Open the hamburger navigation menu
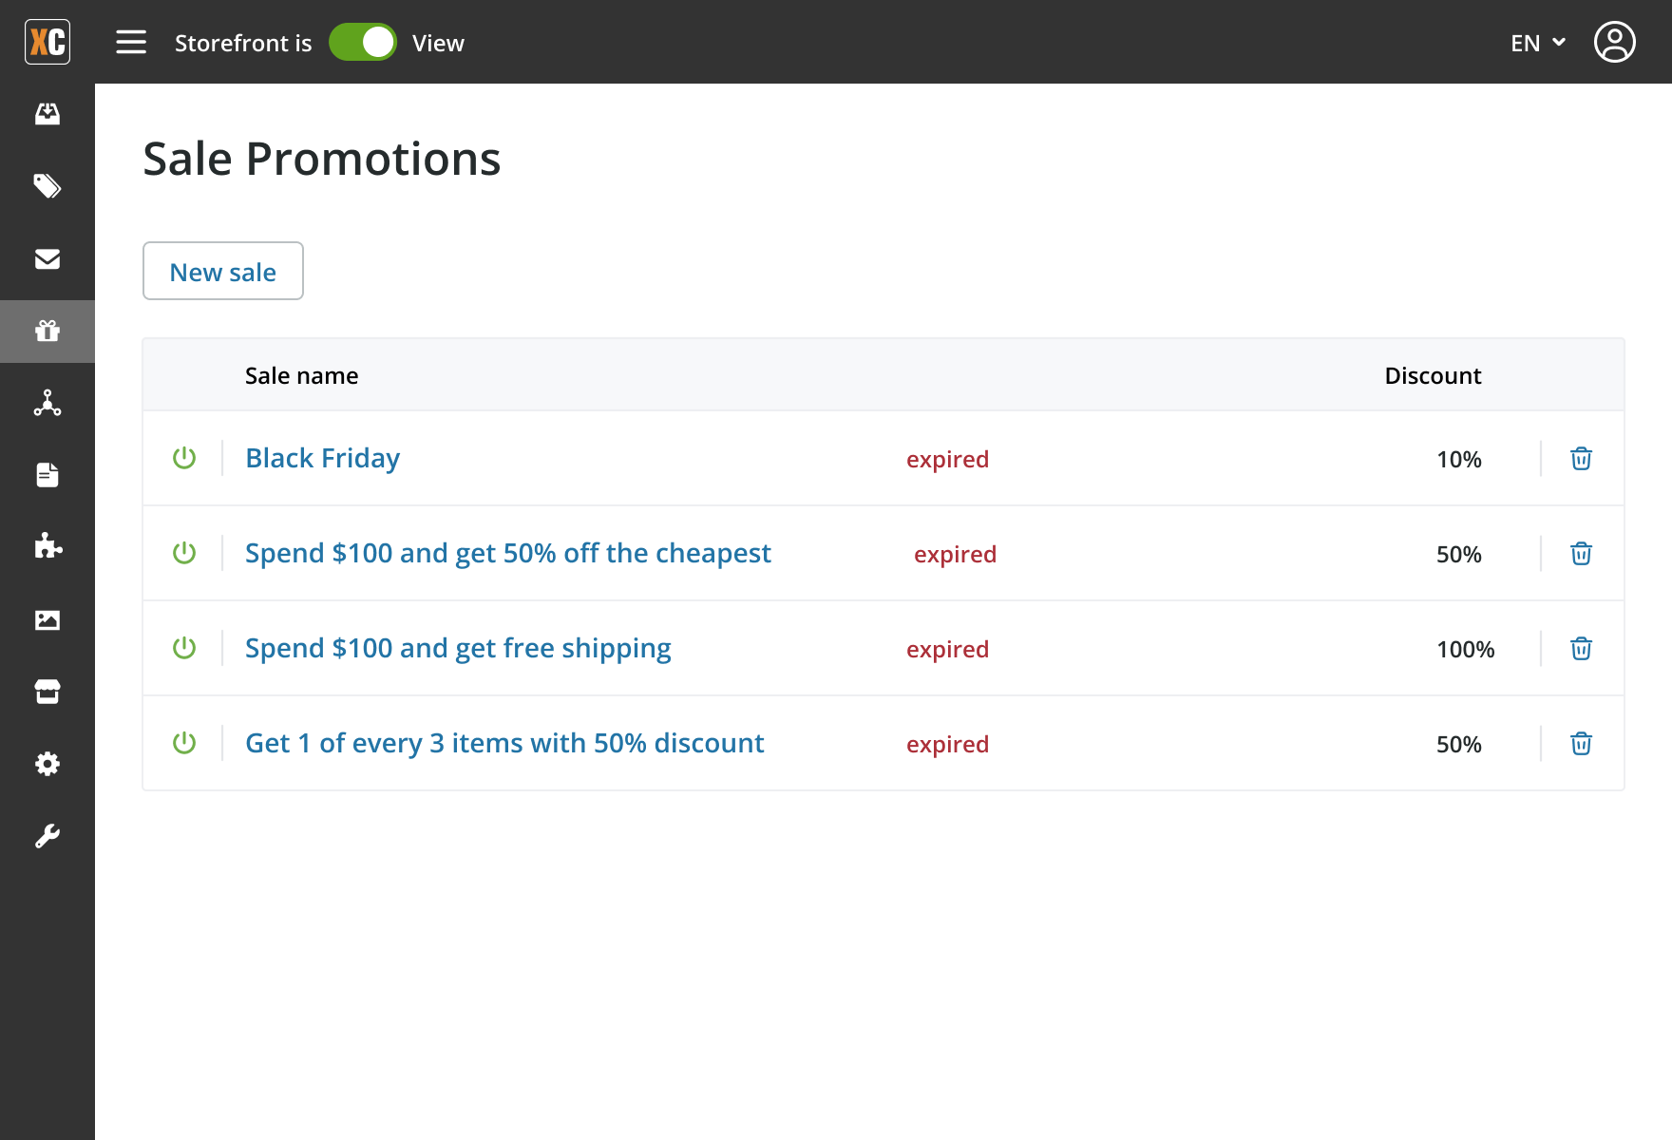This screenshot has width=1672, height=1140. click(x=131, y=42)
